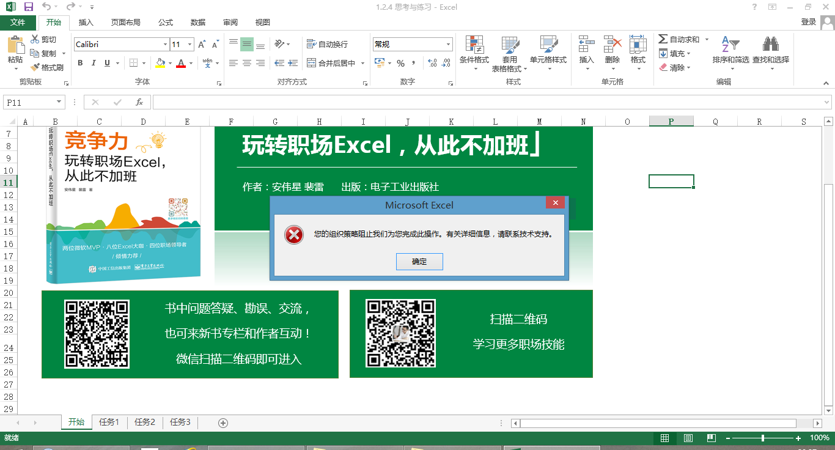Toggle top vertical alignment
The height and width of the screenshot is (450, 835).
click(234, 44)
